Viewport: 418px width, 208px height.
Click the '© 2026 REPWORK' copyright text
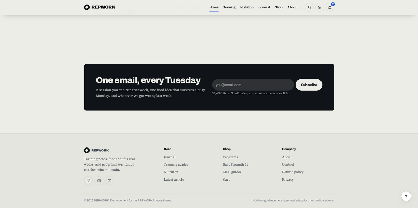(x=128, y=200)
